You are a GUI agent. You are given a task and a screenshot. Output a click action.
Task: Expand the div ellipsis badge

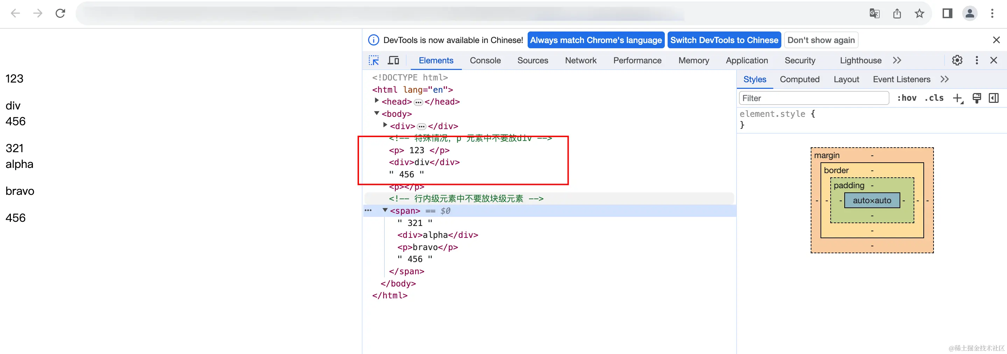[x=421, y=127]
